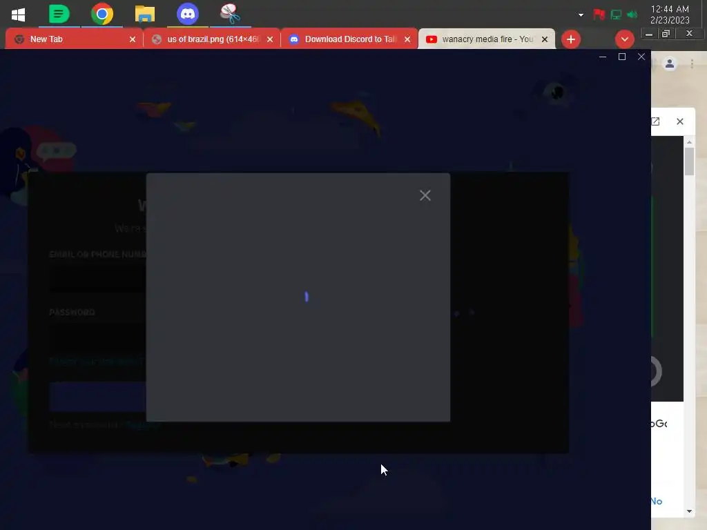Minimize the Chrome browser window
707x530 pixels.
[649, 34]
